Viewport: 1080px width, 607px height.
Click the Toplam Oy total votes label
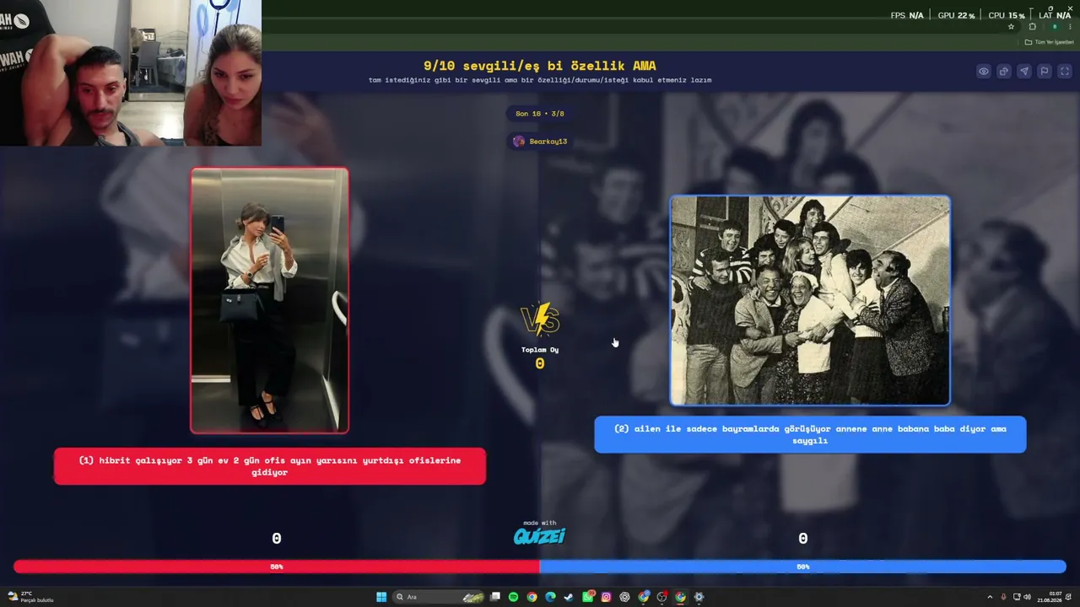point(540,350)
